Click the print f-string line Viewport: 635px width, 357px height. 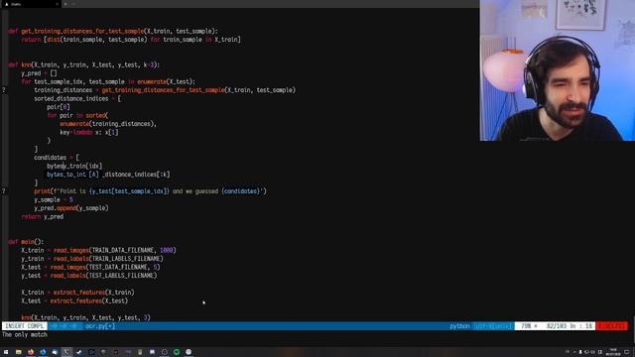(x=150, y=191)
